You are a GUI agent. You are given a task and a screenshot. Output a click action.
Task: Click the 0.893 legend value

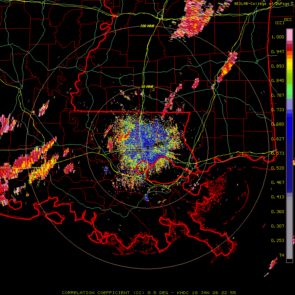[278, 66]
